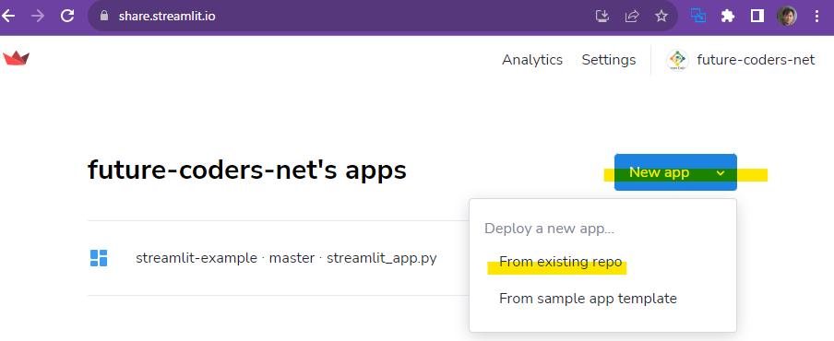Click the New app dropdown chevron

[x=721, y=173]
